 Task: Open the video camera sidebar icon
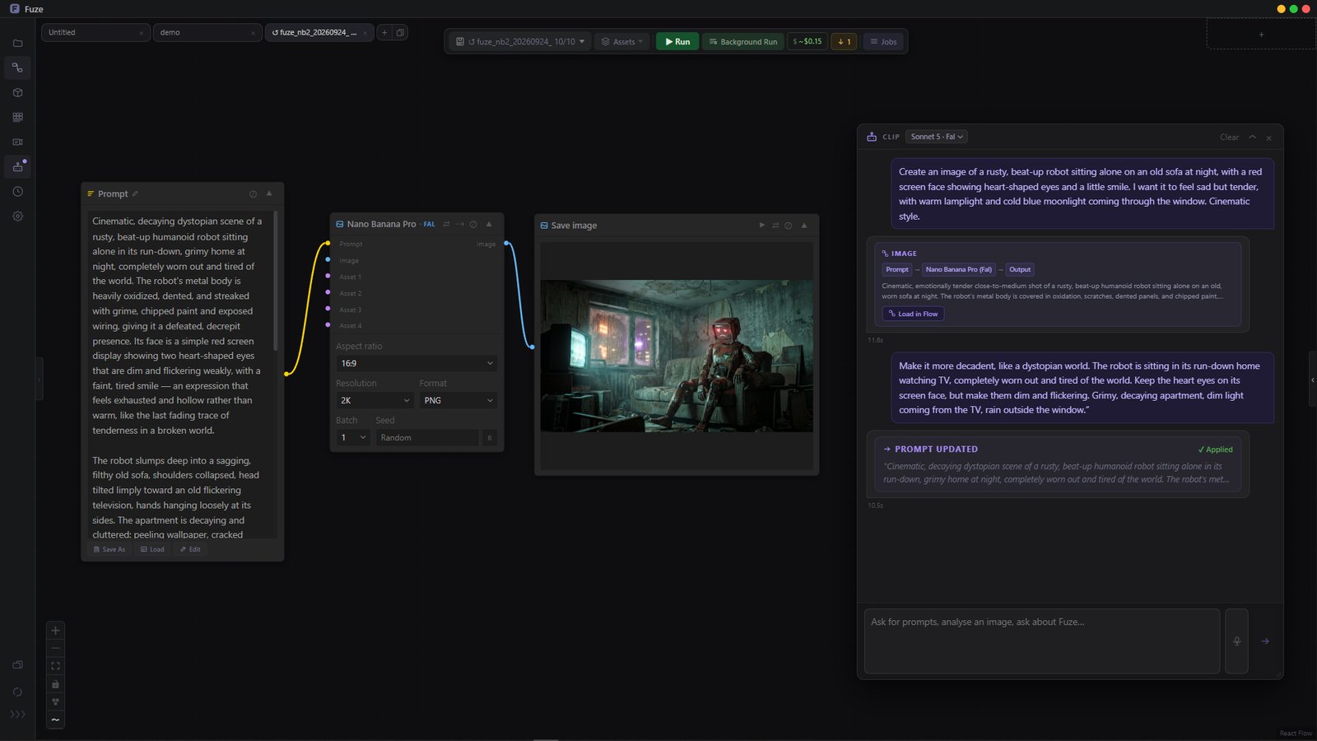point(17,142)
